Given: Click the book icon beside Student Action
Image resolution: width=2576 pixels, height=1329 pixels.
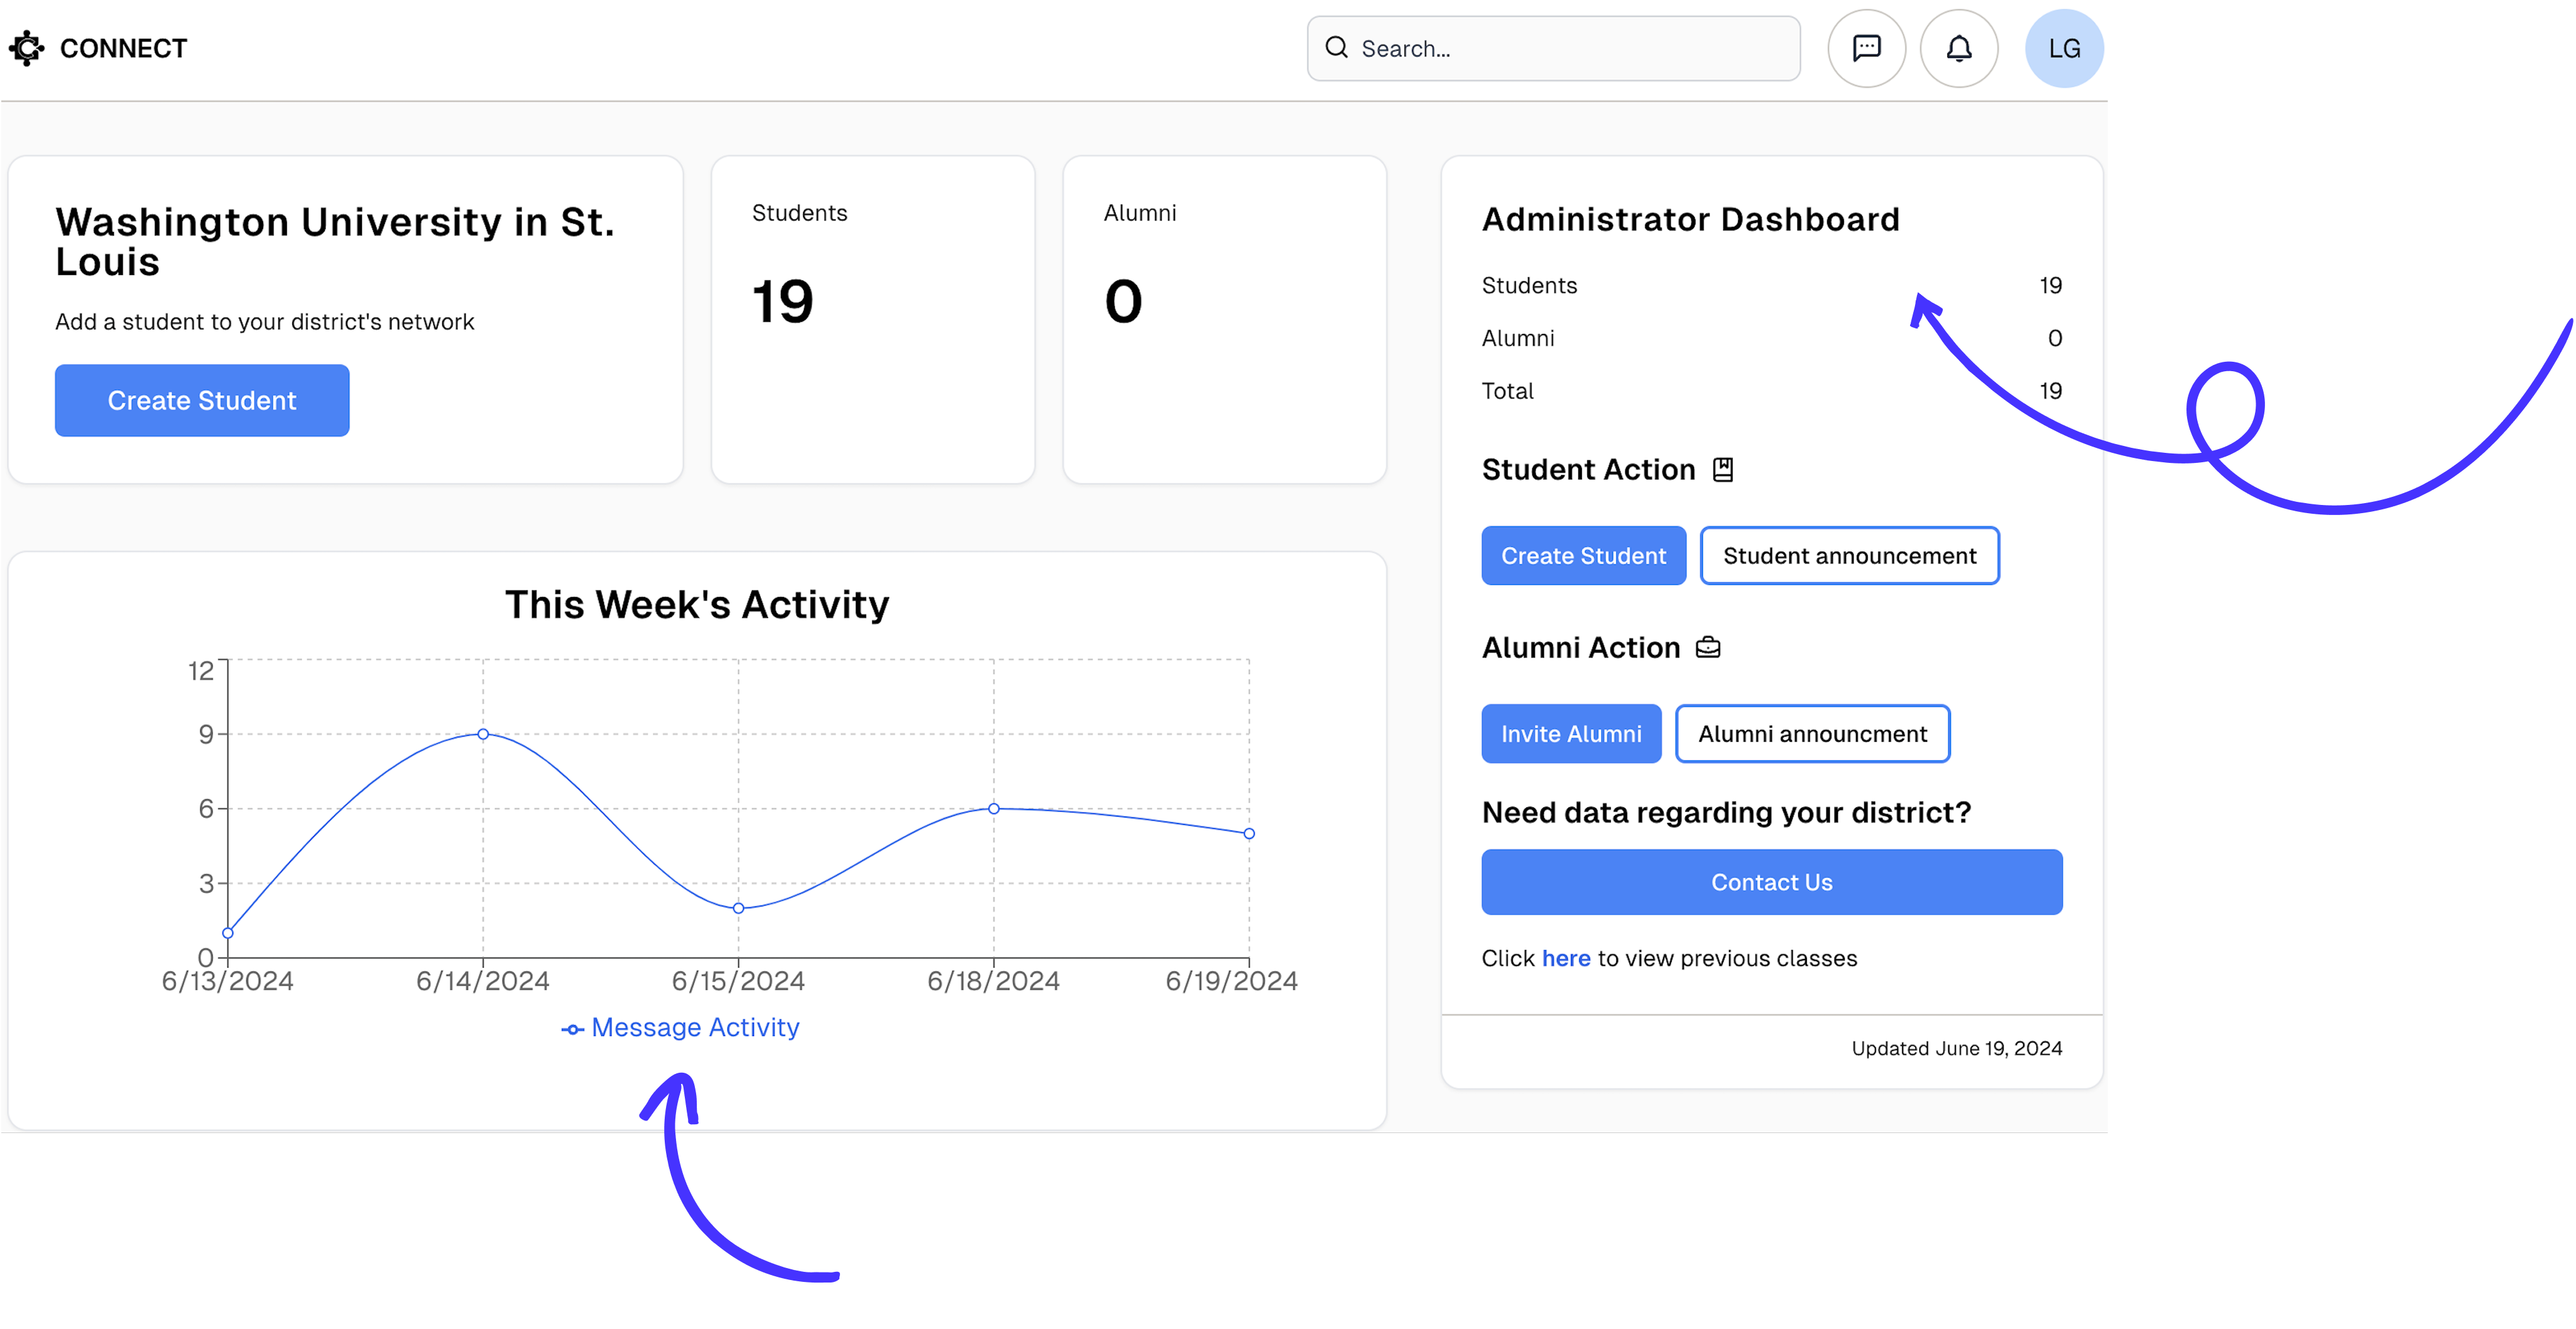Looking at the screenshot, I should [x=1722, y=469].
